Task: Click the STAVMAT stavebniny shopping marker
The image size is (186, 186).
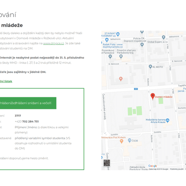Action: click(118, 34)
